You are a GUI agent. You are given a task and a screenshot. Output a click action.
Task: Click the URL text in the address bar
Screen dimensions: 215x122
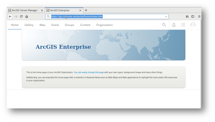click(x=77, y=17)
